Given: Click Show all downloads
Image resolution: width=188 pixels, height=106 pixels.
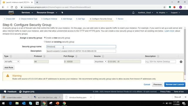Looking at the screenshot, I should [x=177, y=97].
